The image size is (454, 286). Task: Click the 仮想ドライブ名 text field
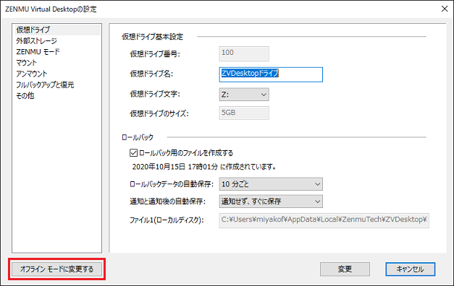coord(271,74)
